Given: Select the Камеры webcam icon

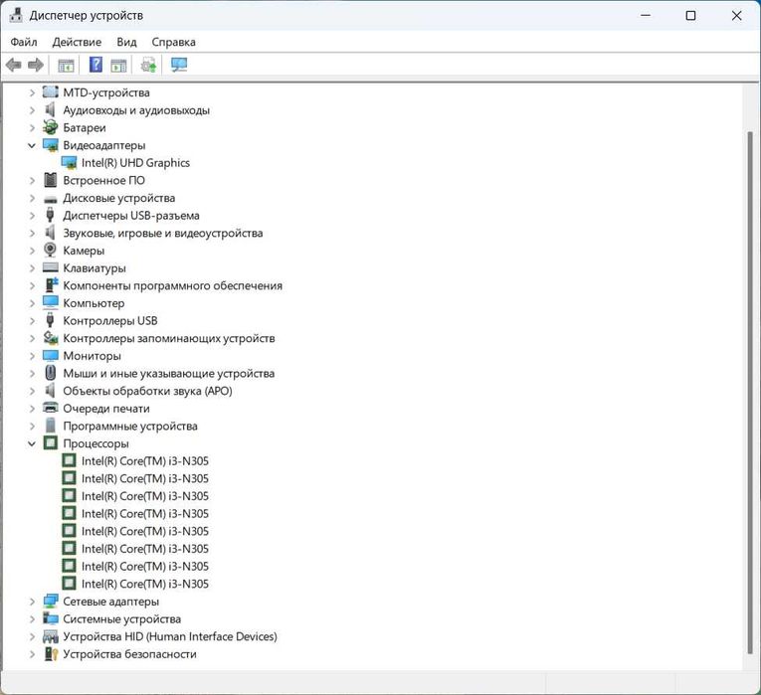Looking at the screenshot, I should (x=50, y=251).
